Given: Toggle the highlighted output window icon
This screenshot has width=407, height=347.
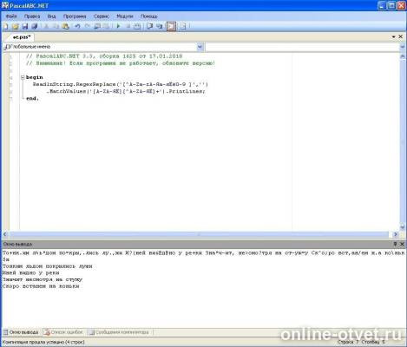Looking at the screenshot, I should (171, 27).
